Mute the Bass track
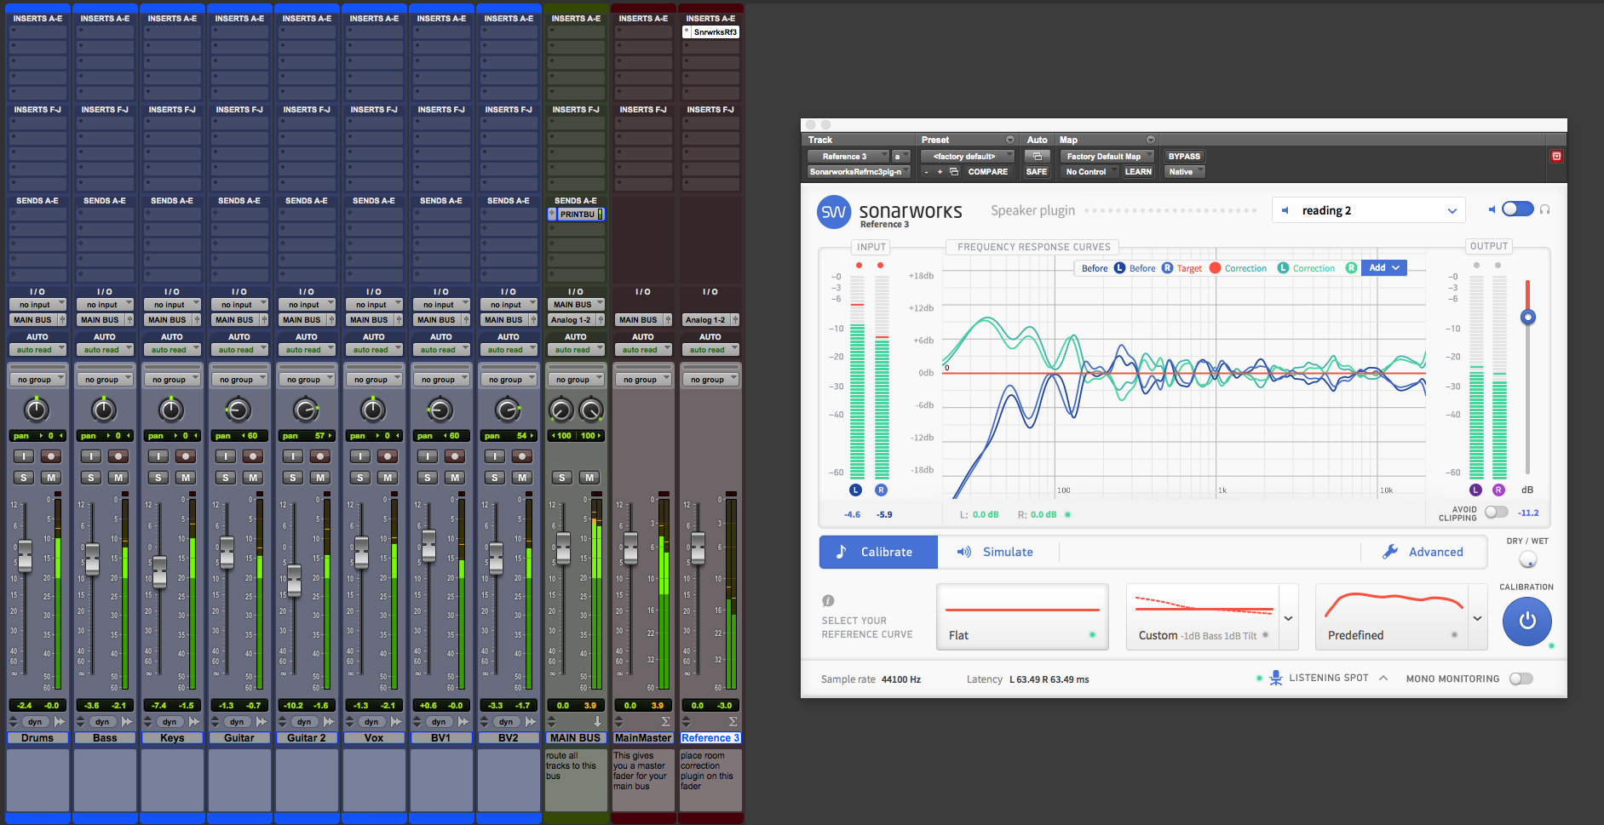Viewport: 1604px width, 825px height. [x=118, y=478]
